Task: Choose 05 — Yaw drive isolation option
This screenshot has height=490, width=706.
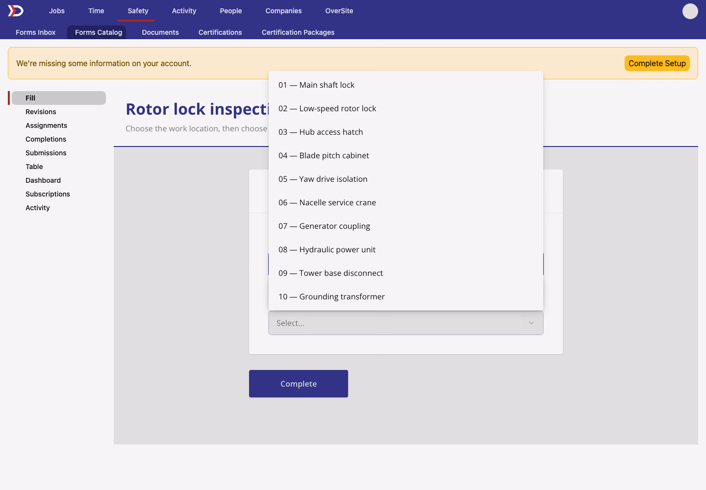Action: pos(406,179)
